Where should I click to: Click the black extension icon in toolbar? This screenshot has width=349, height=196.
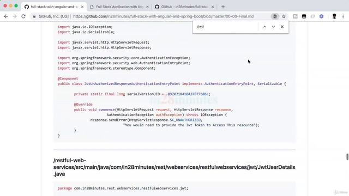[304, 16]
